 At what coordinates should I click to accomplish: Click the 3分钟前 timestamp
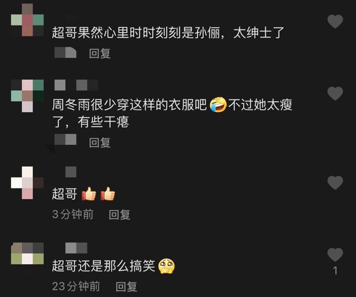(x=73, y=214)
